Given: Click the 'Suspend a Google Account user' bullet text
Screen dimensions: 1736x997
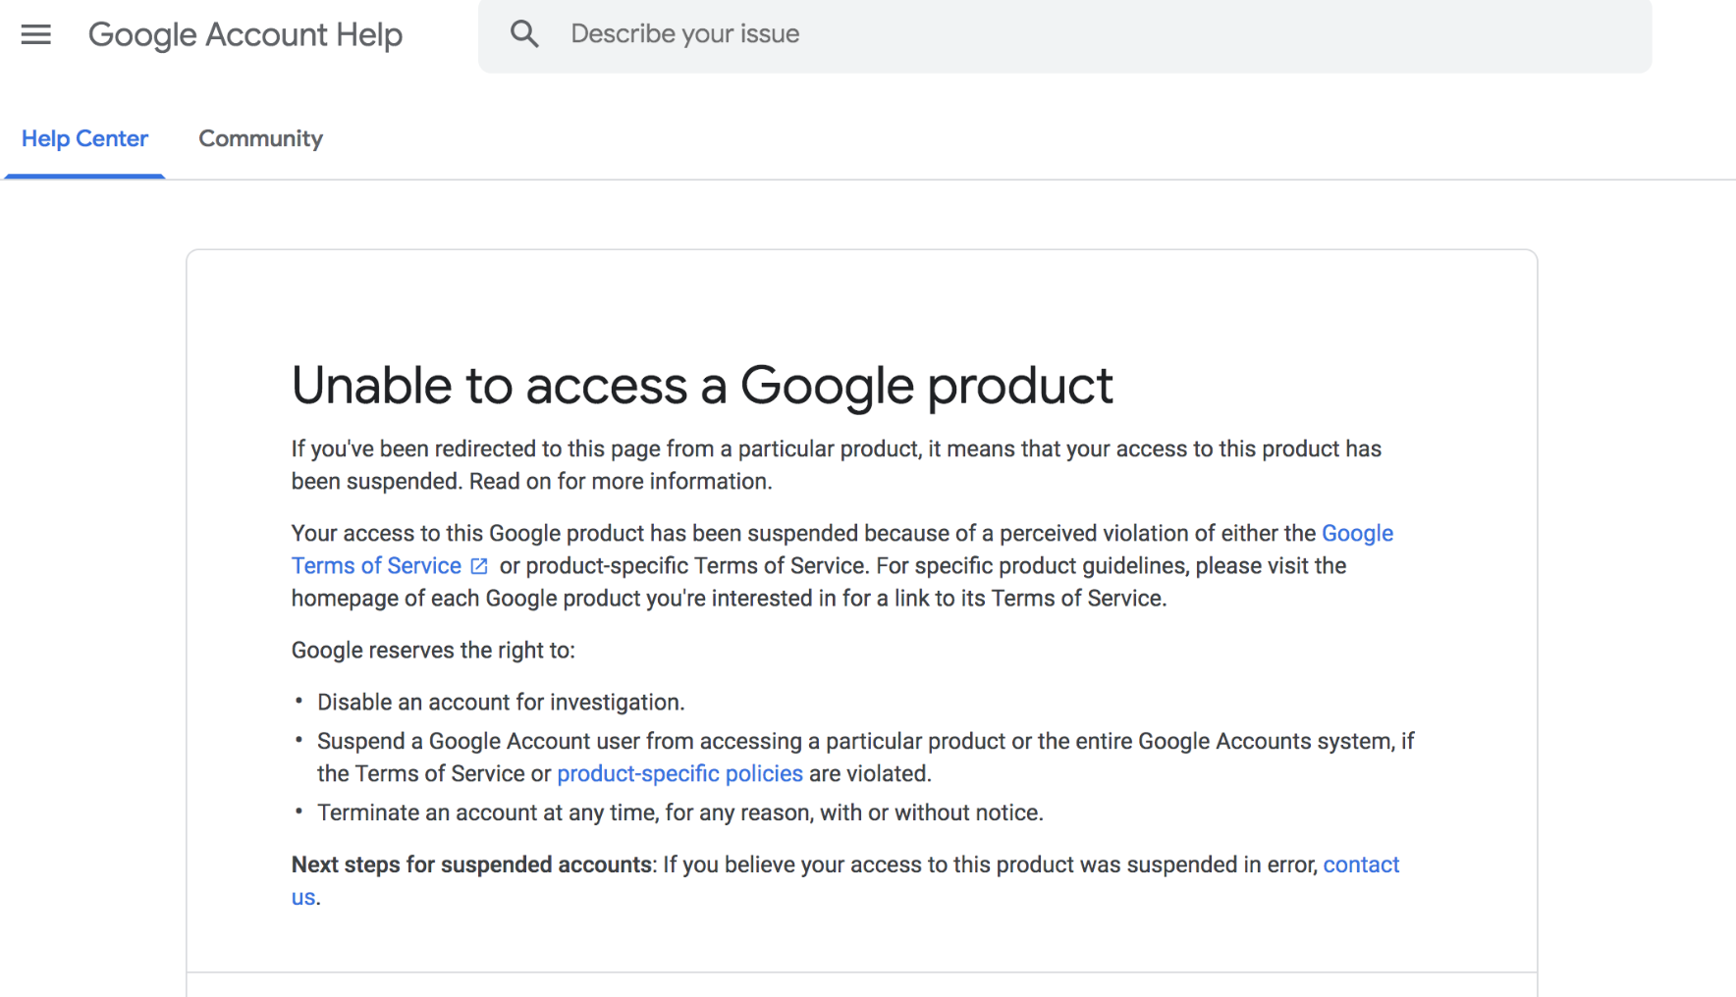Looking at the screenshot, I should pos(865,758).
